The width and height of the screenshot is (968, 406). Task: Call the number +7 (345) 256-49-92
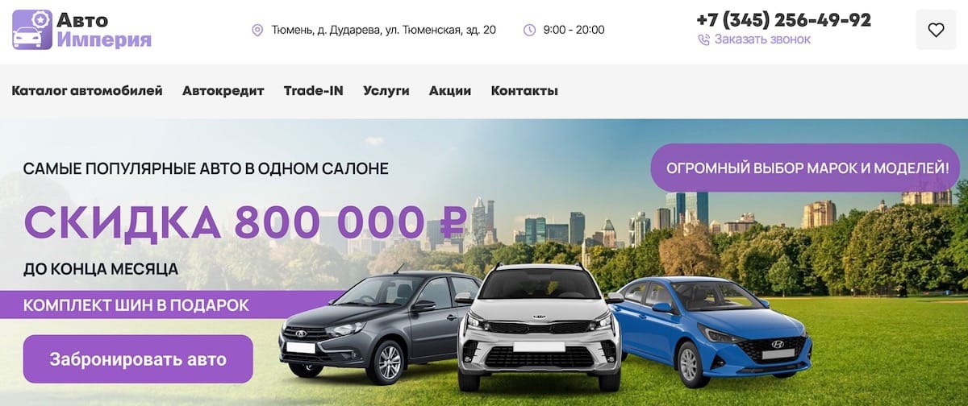point(783,19)
